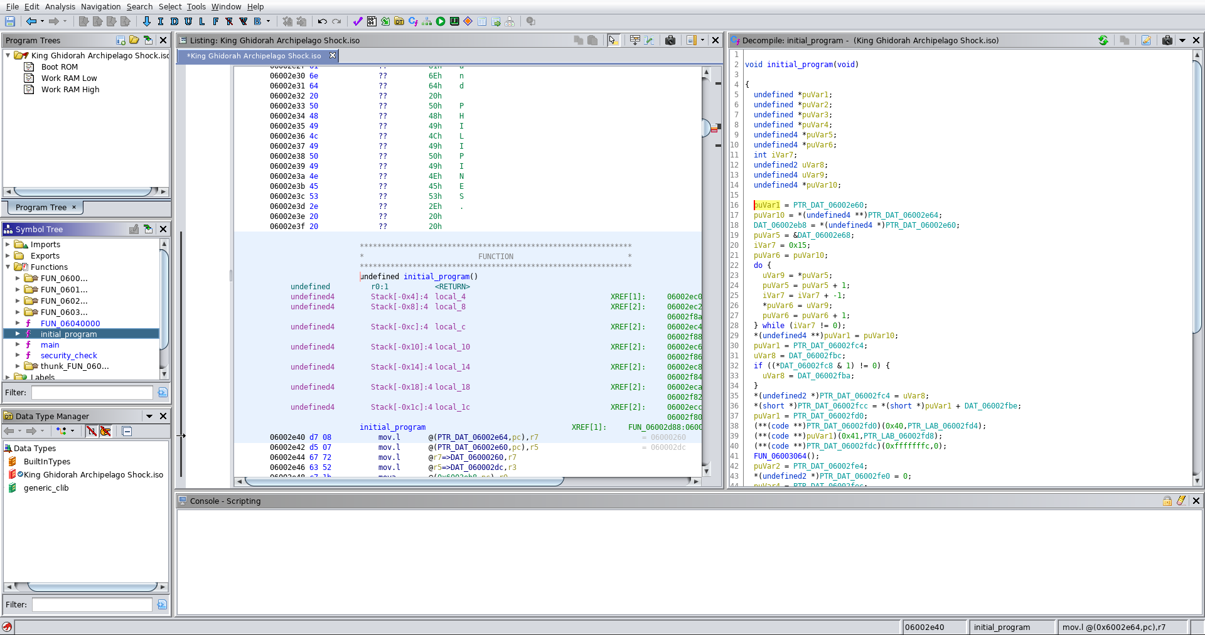
Task: Toggle mouse hover mode in Listing header
Action: (x=613, y=40)
